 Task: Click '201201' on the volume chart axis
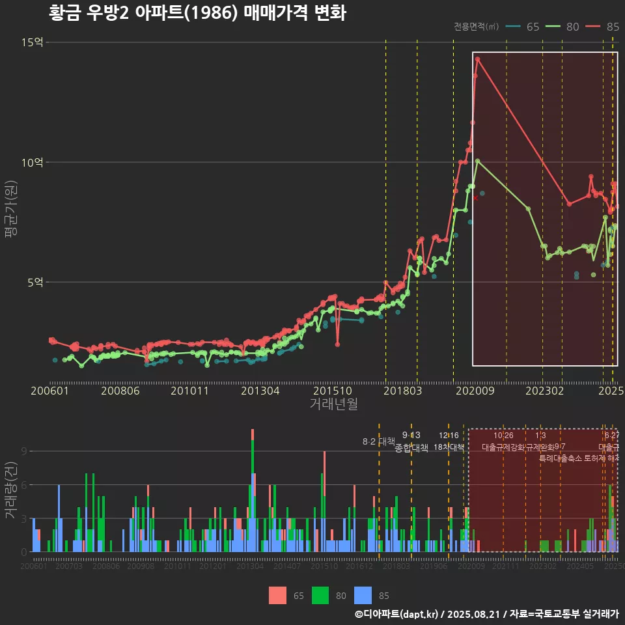tap(213, 566)
